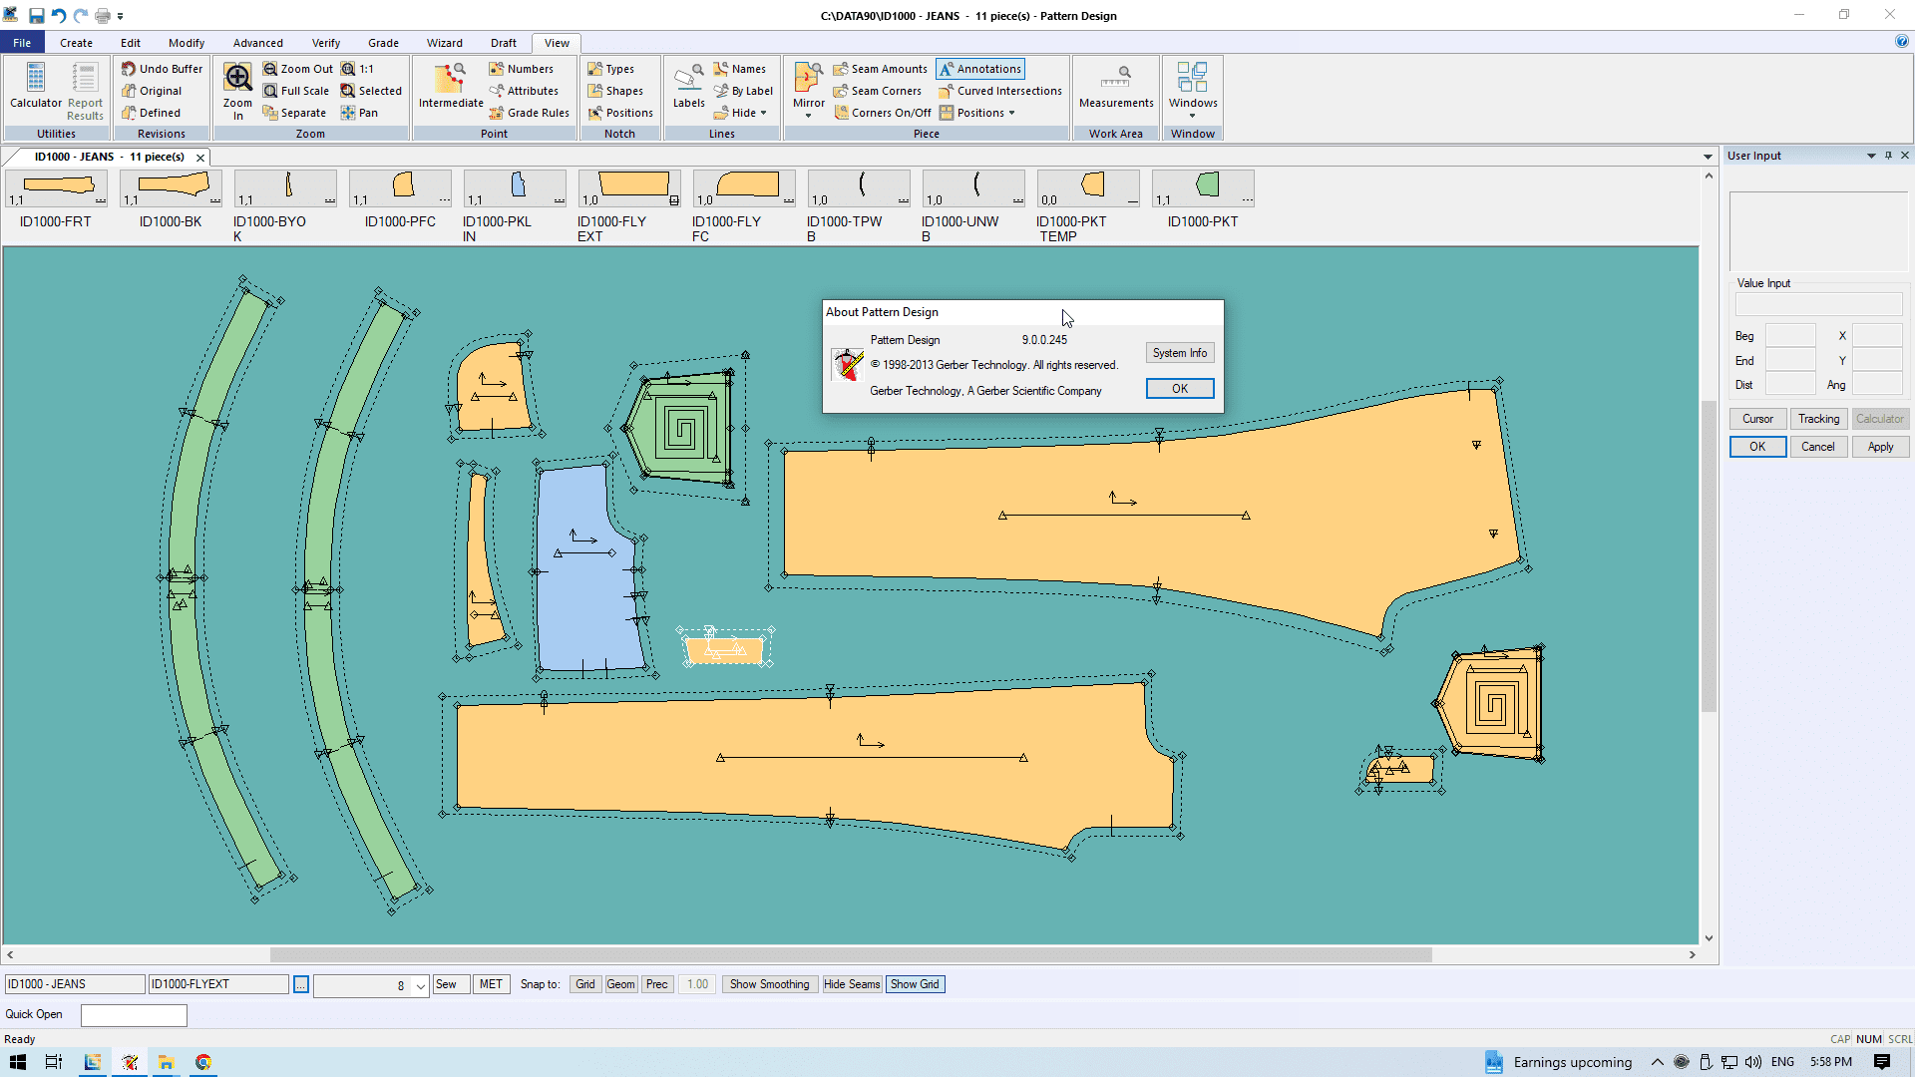Image resolution: width=1915 pixels, height=1077 pixels.
Task: Open the Calculator utility icon
Action: 36,78
